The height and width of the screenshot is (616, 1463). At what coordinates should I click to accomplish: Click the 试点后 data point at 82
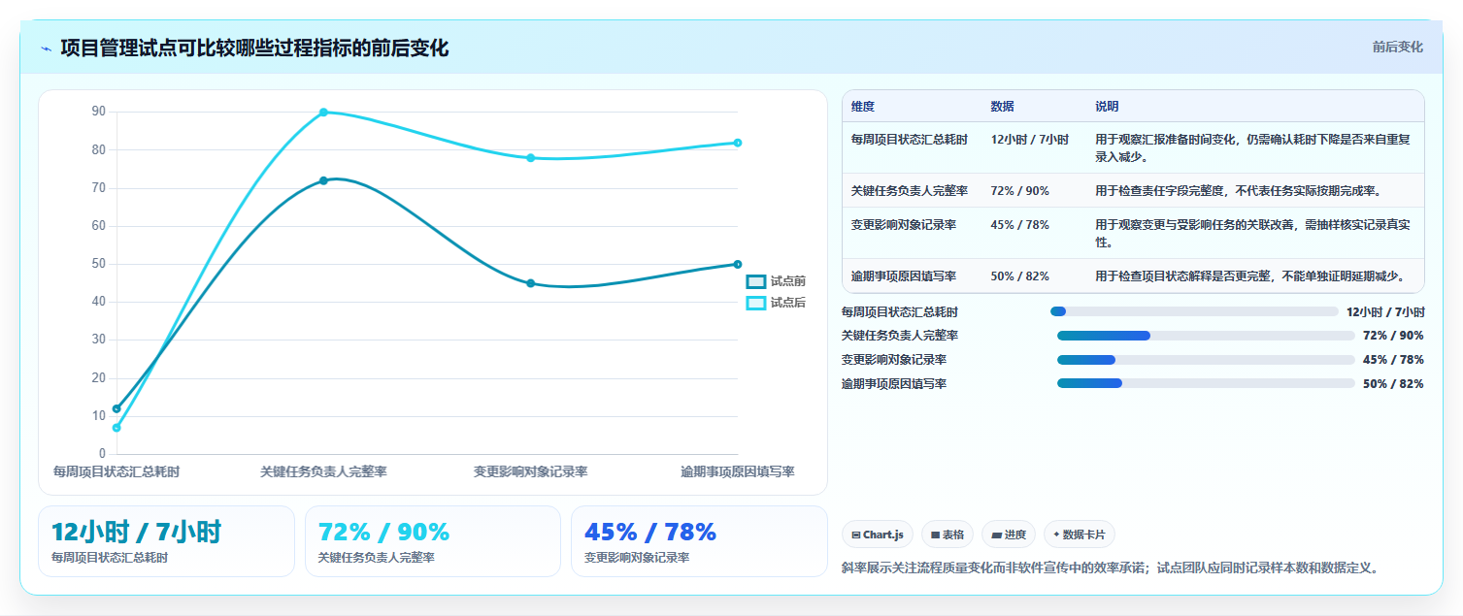coord(738,143)
